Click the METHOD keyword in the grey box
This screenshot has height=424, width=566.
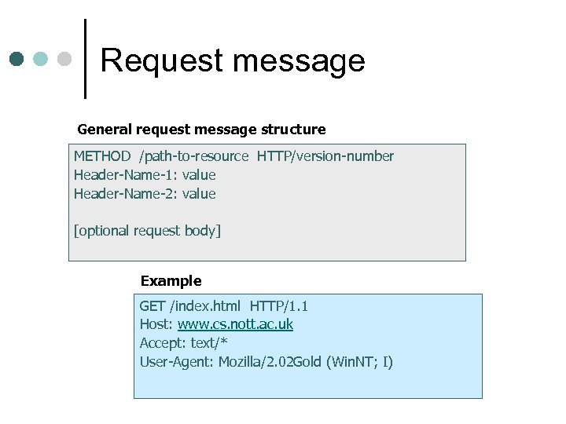(x=102, y=156)
